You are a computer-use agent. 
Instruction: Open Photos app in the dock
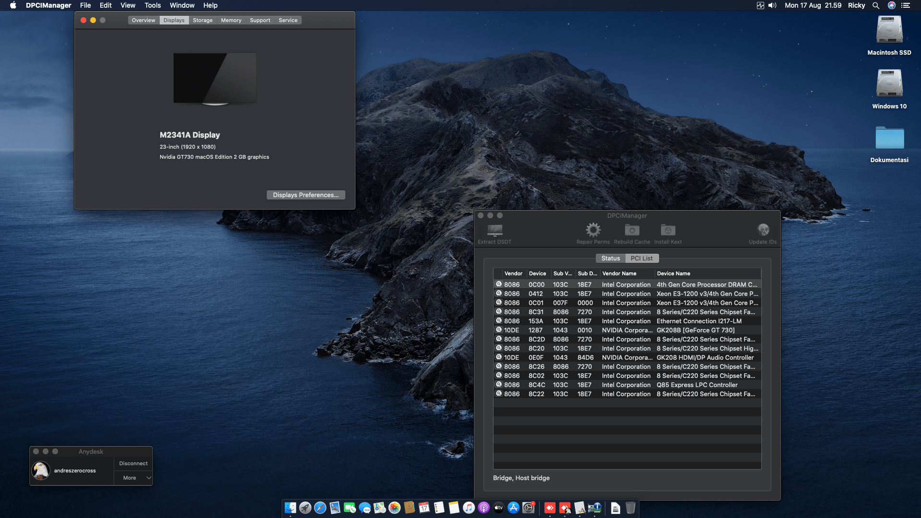click(394, 507)
